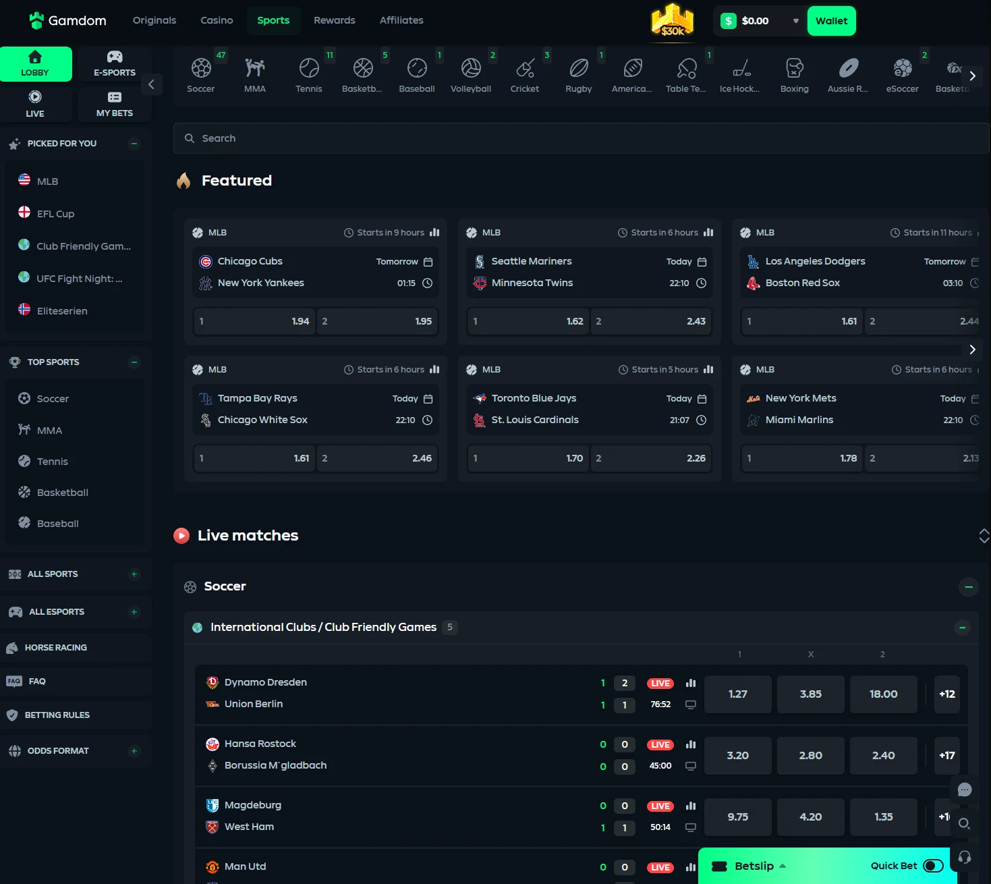Collapse International Clubs Friendly Games league
991x884 pixels.
tap(963, 628)
